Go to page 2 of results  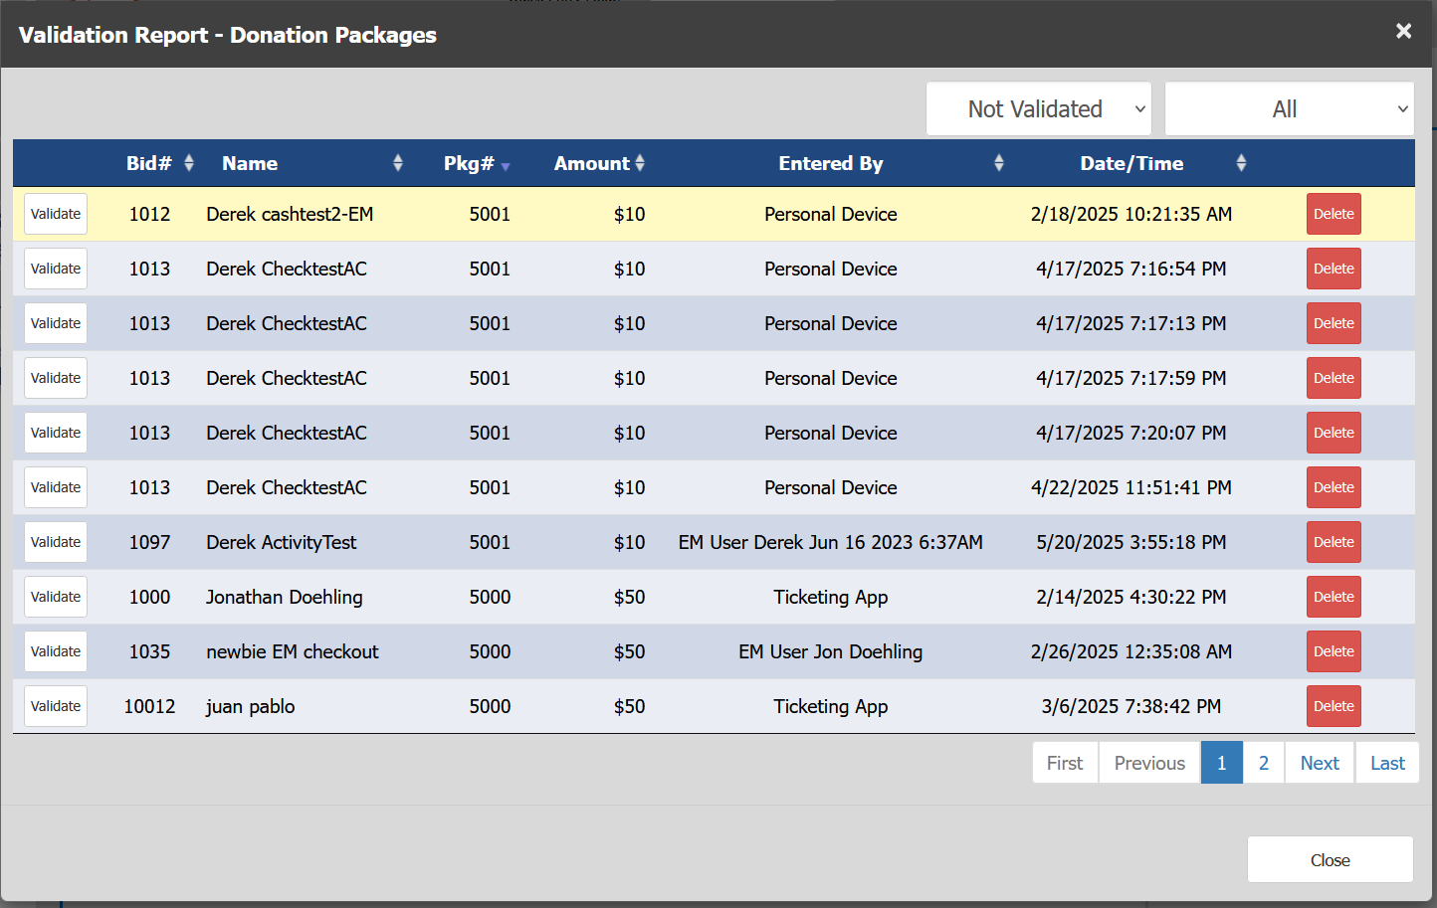1263,763
